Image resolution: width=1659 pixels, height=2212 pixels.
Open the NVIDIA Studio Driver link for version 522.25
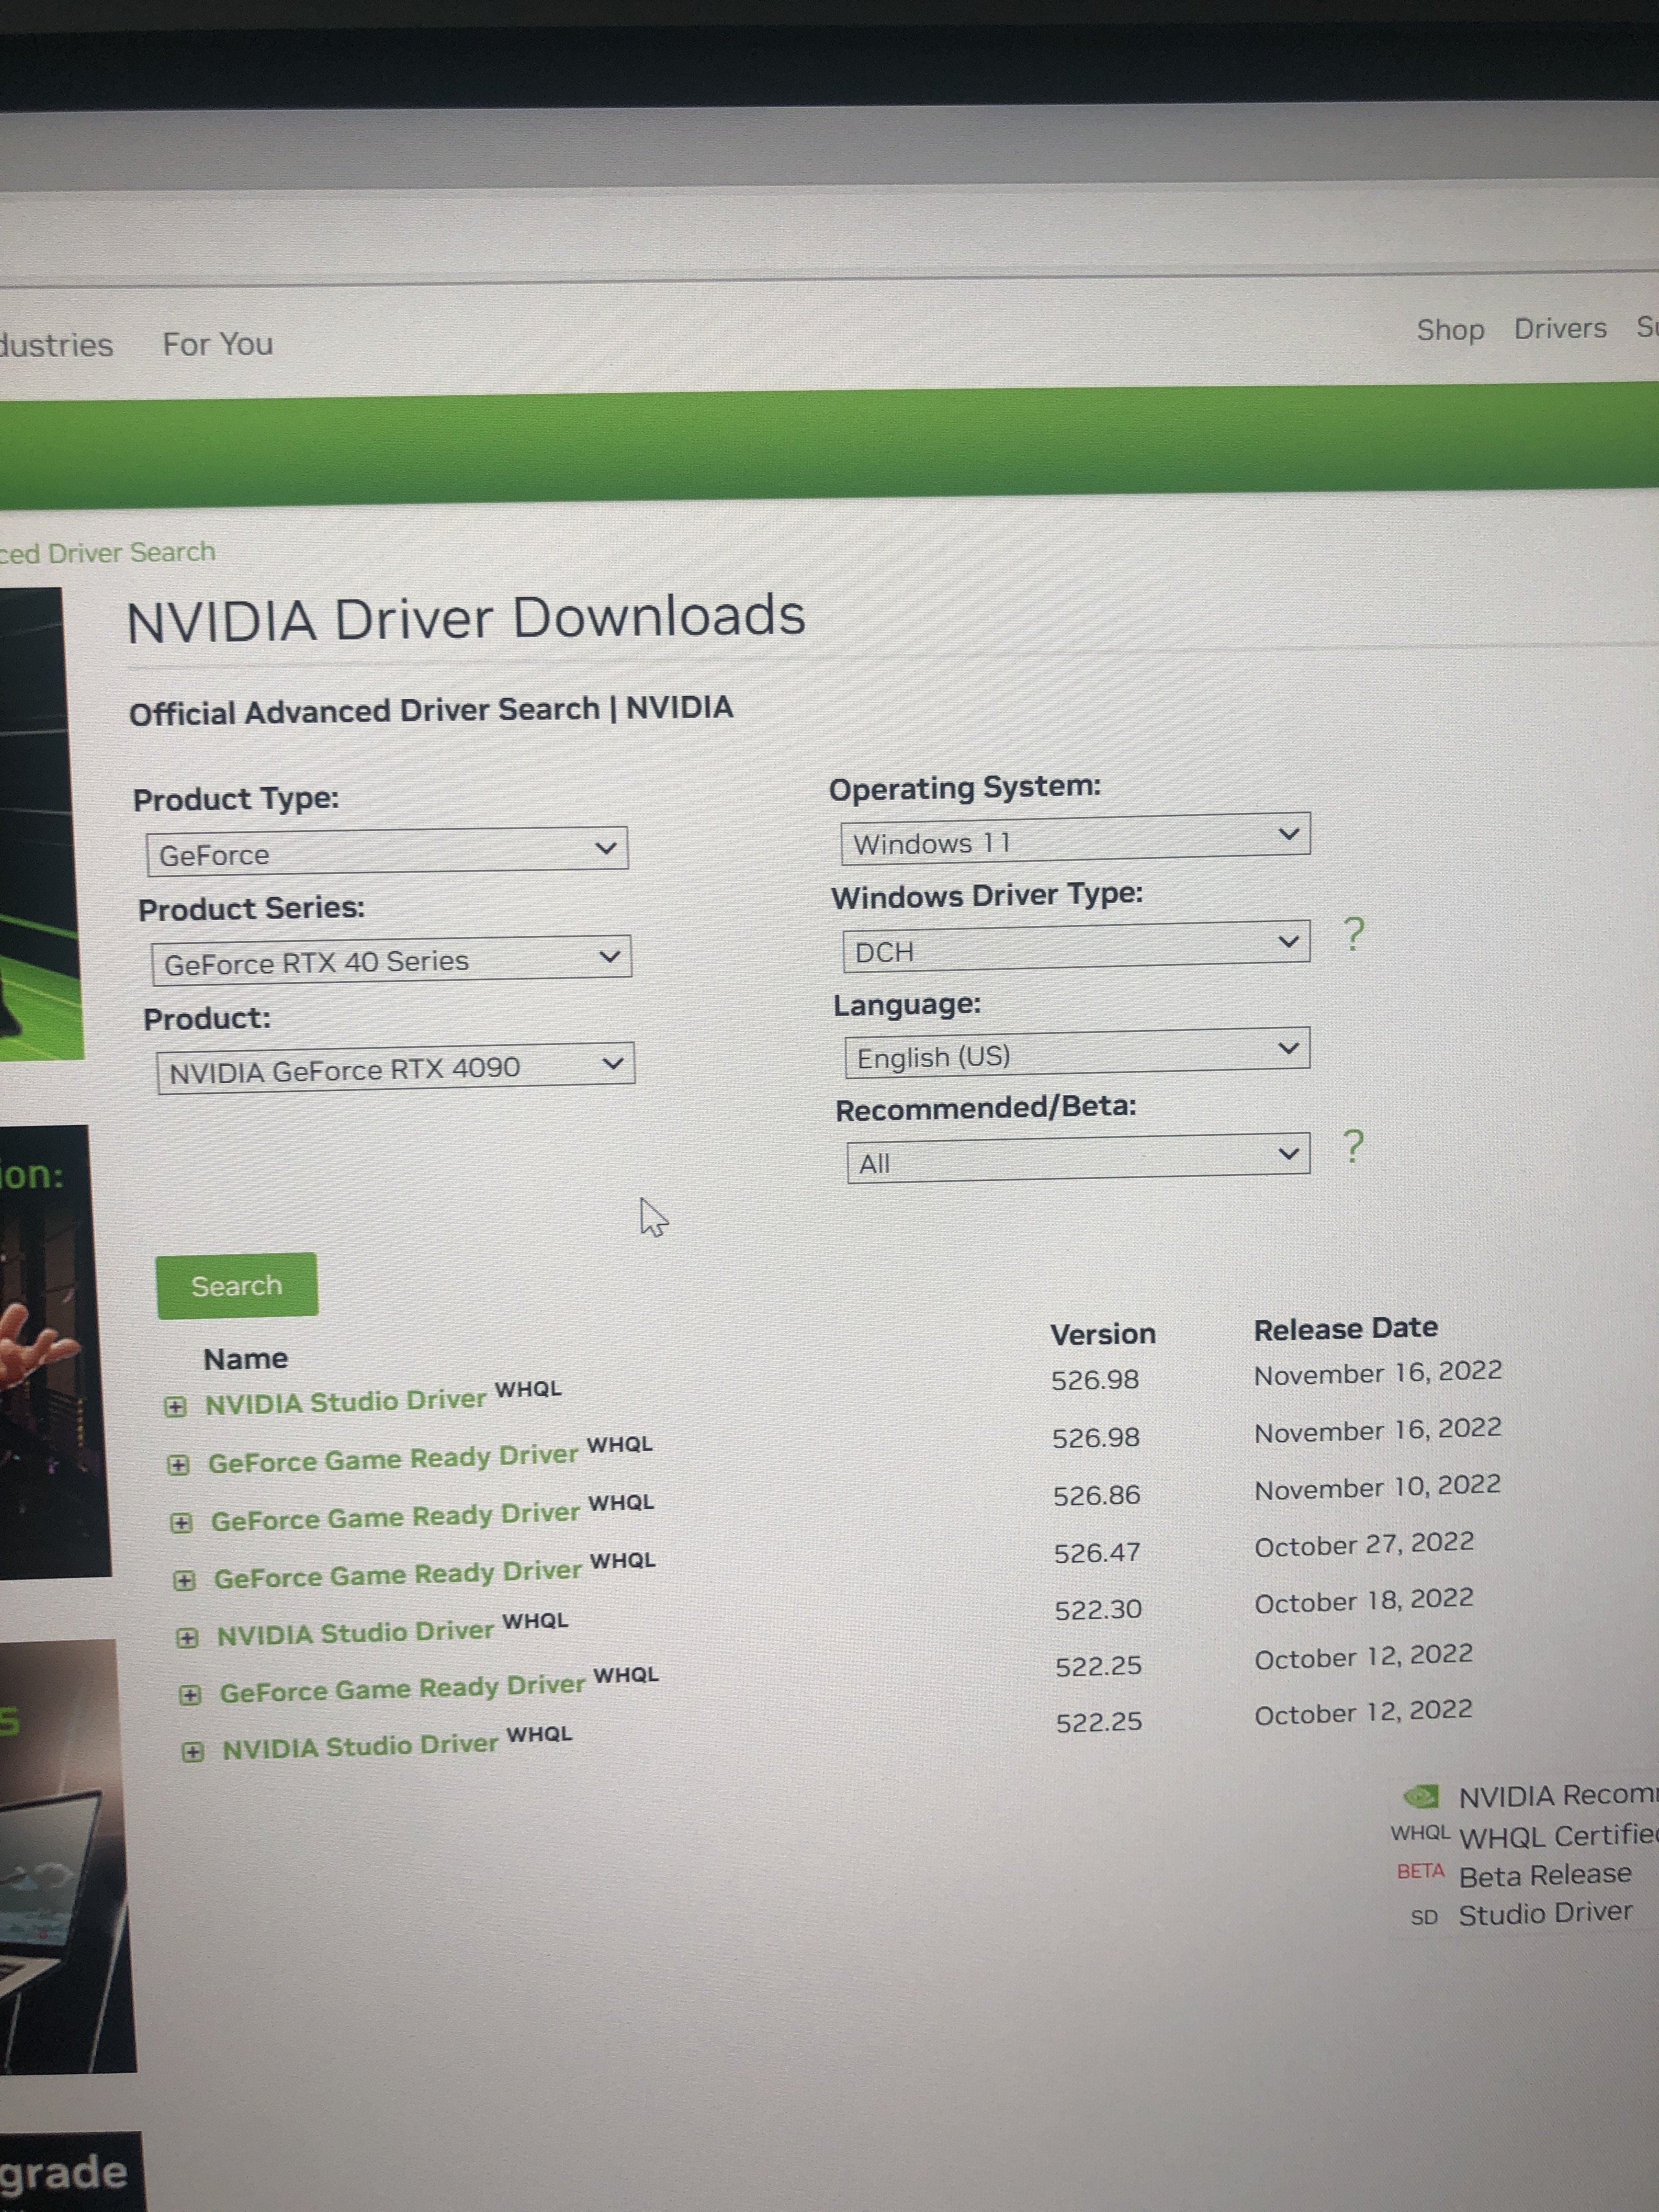click(x=360, y=1747)
